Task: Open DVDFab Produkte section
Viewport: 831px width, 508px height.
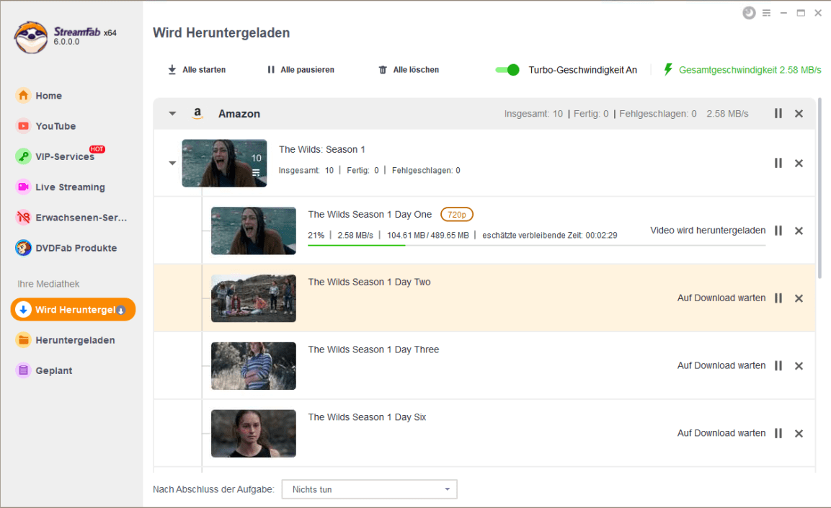Action: point(76,248)
